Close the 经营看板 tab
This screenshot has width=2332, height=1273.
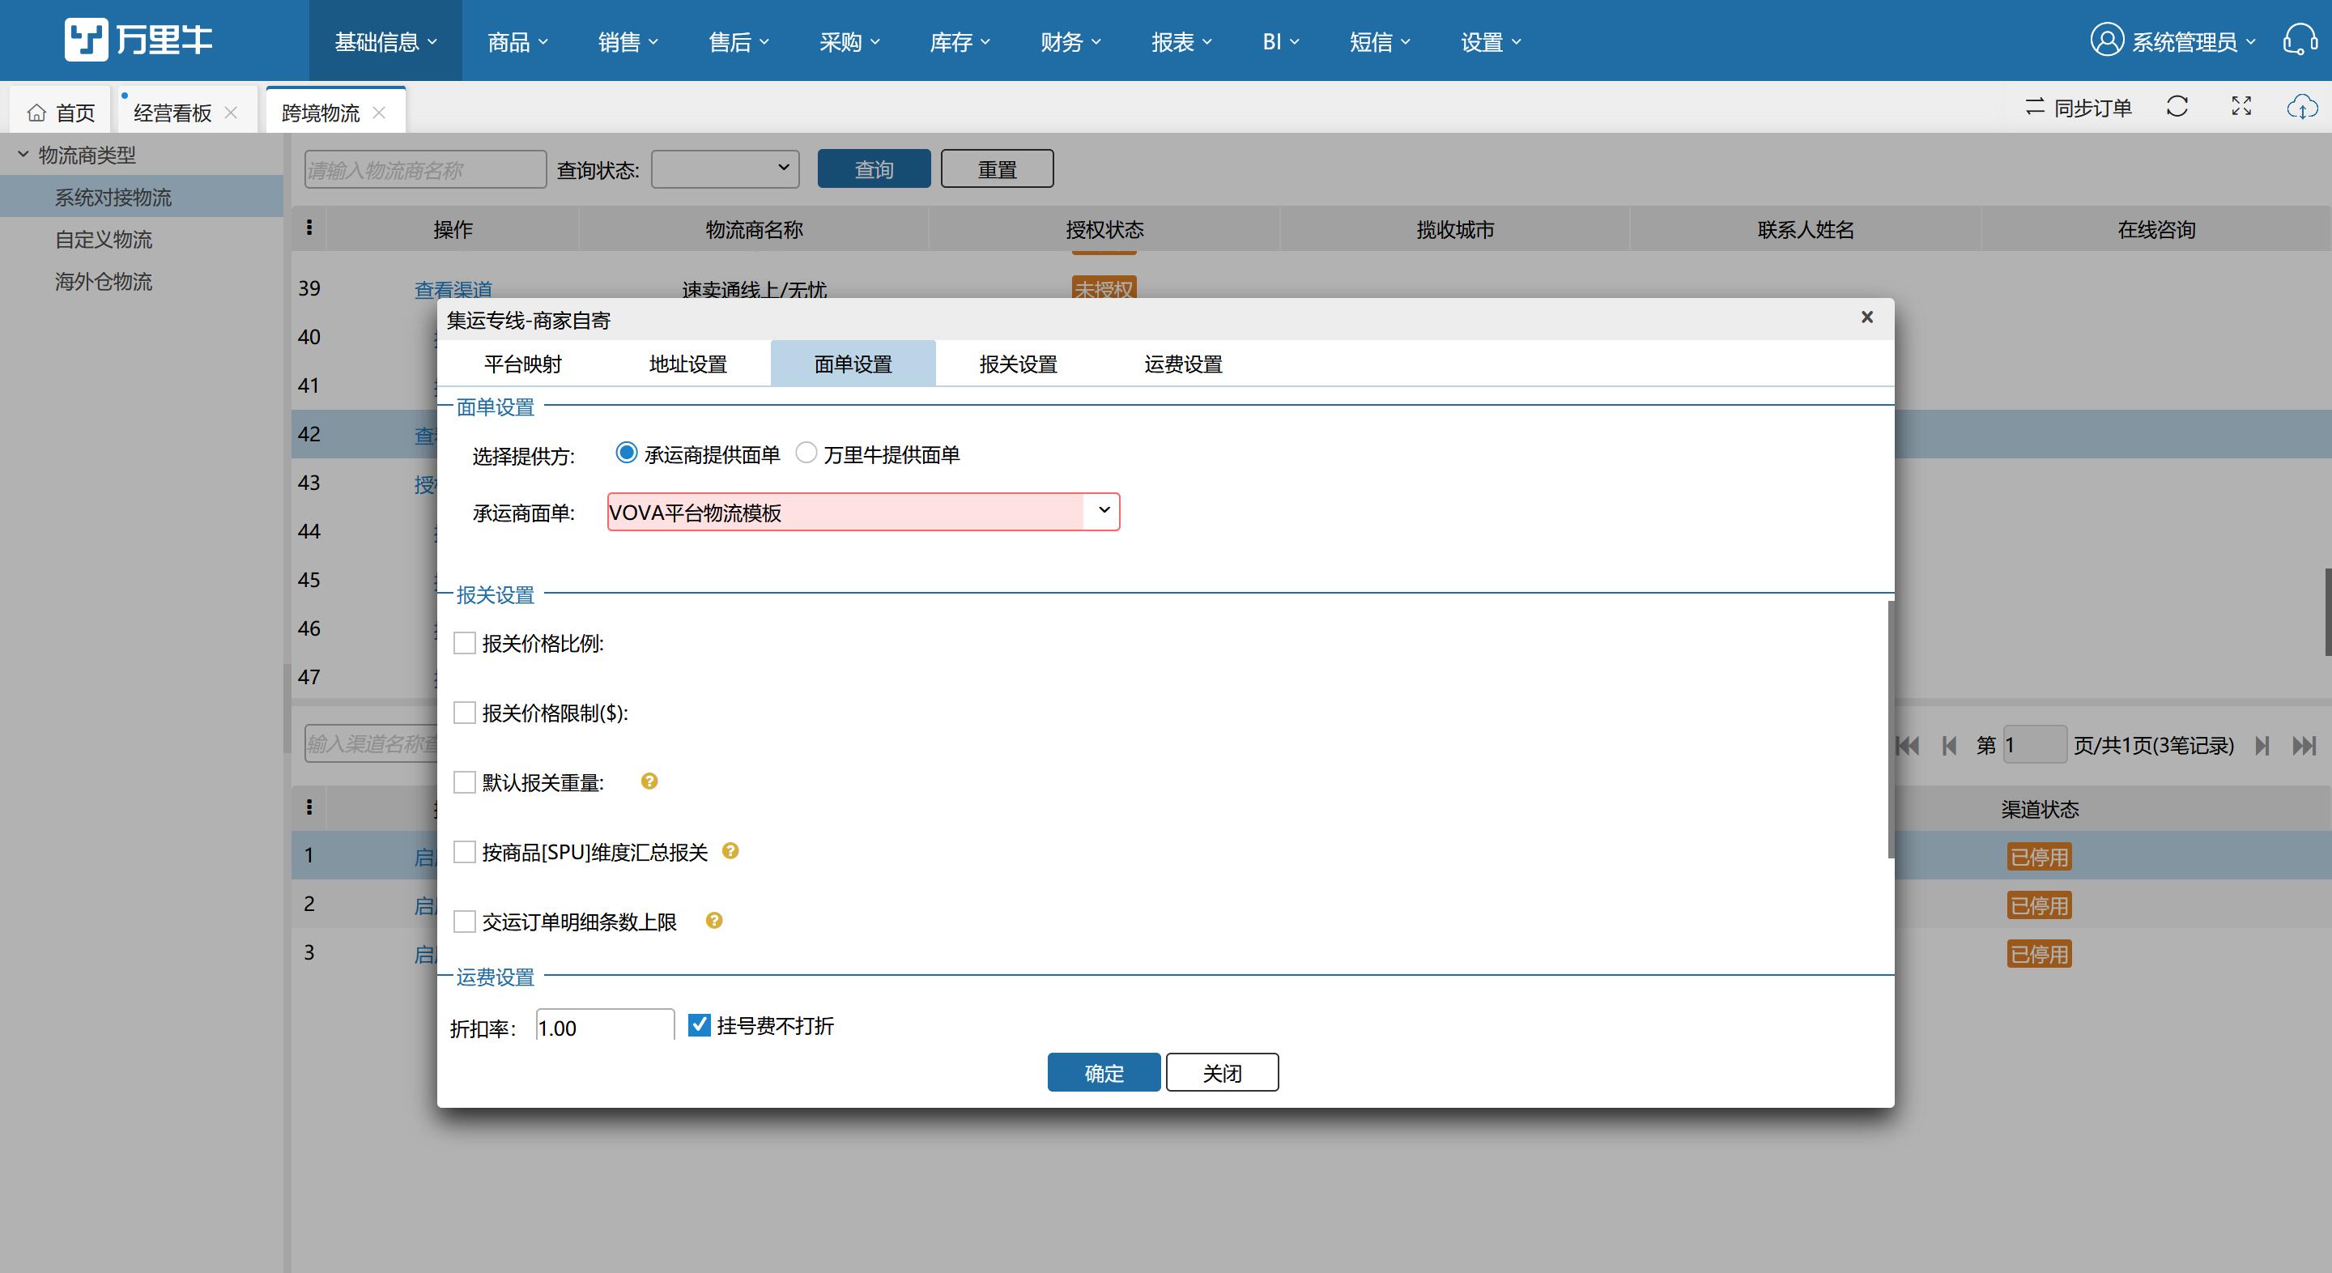231,113
